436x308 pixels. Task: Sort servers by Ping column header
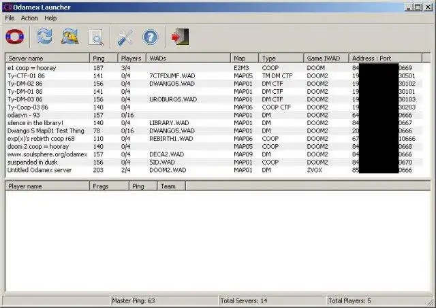pyautogui.click(x=104, y=58)
